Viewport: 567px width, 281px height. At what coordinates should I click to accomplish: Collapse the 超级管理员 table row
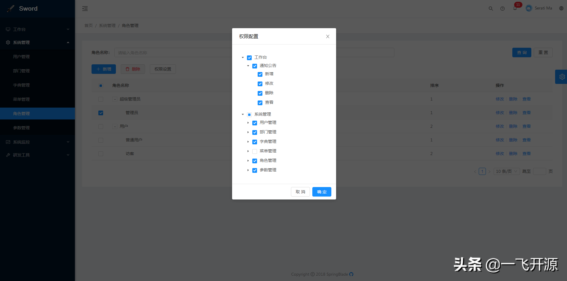pos(115,99)
